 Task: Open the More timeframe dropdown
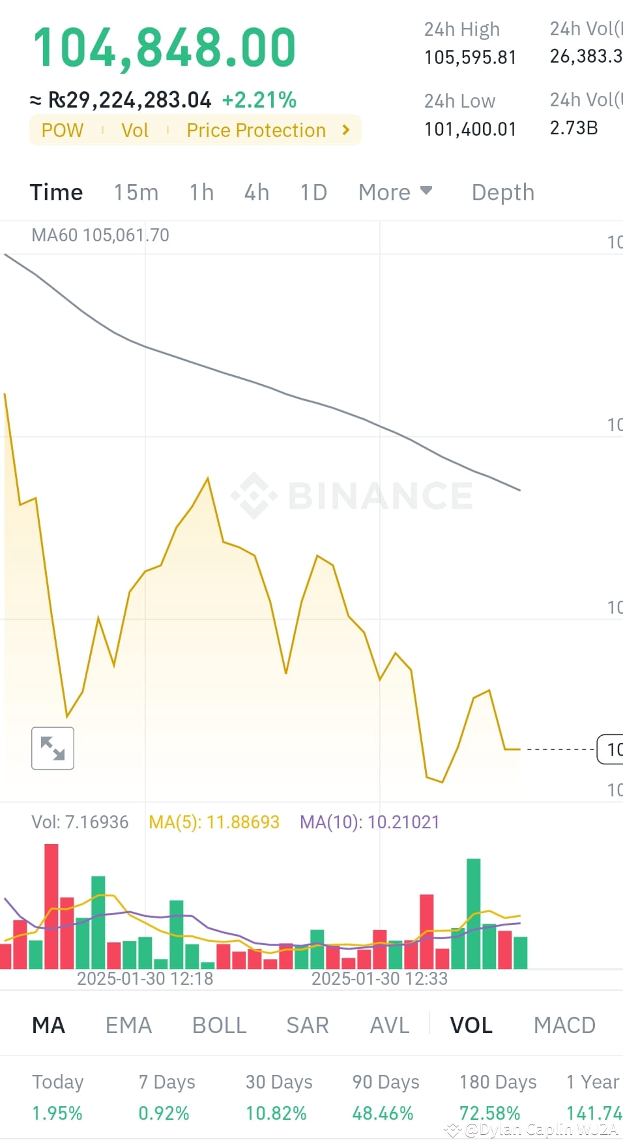[395, 192]
